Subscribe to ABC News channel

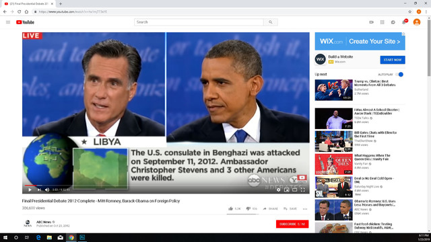292,224
